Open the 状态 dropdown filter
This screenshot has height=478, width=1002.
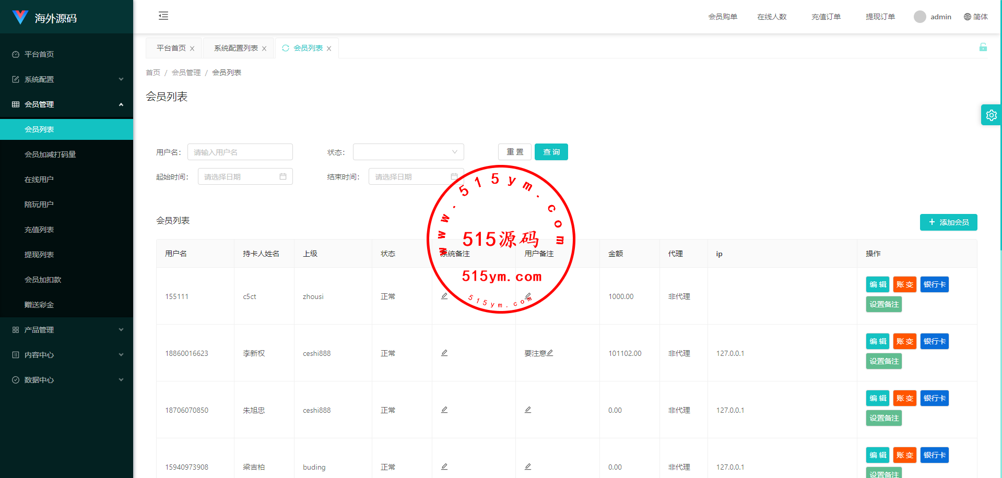click(x=408, y=152)
